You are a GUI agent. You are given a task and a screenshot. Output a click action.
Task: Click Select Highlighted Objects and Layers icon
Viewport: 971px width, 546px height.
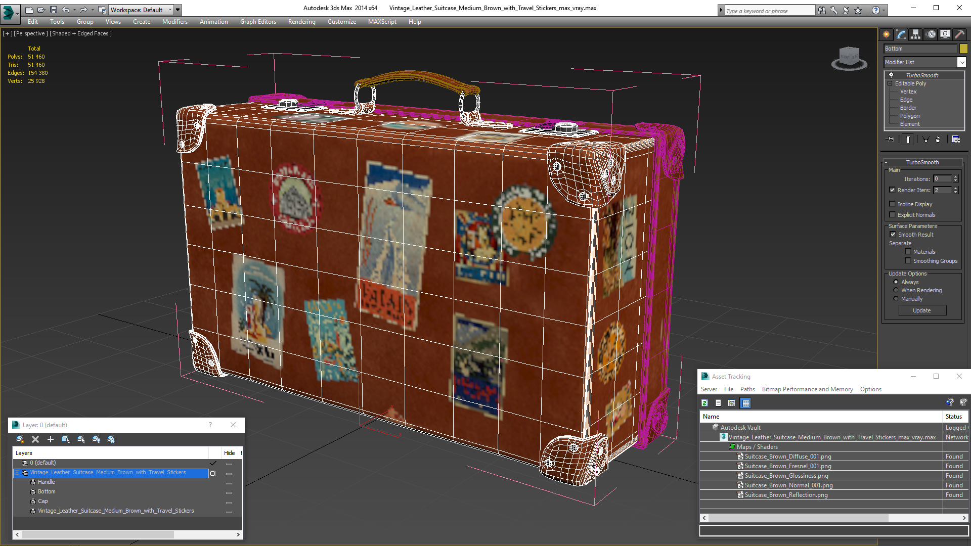(66, 439)
